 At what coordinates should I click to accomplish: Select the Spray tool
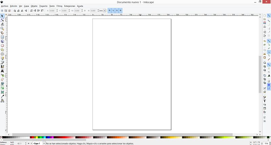pos(2,75)
